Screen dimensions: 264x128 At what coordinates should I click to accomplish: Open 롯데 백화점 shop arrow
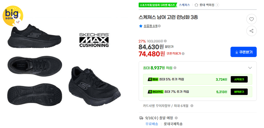point(217,5)
